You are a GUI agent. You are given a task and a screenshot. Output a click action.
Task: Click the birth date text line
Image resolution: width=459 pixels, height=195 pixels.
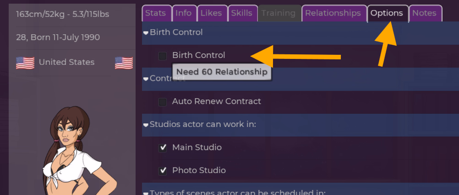coord(58,37)
